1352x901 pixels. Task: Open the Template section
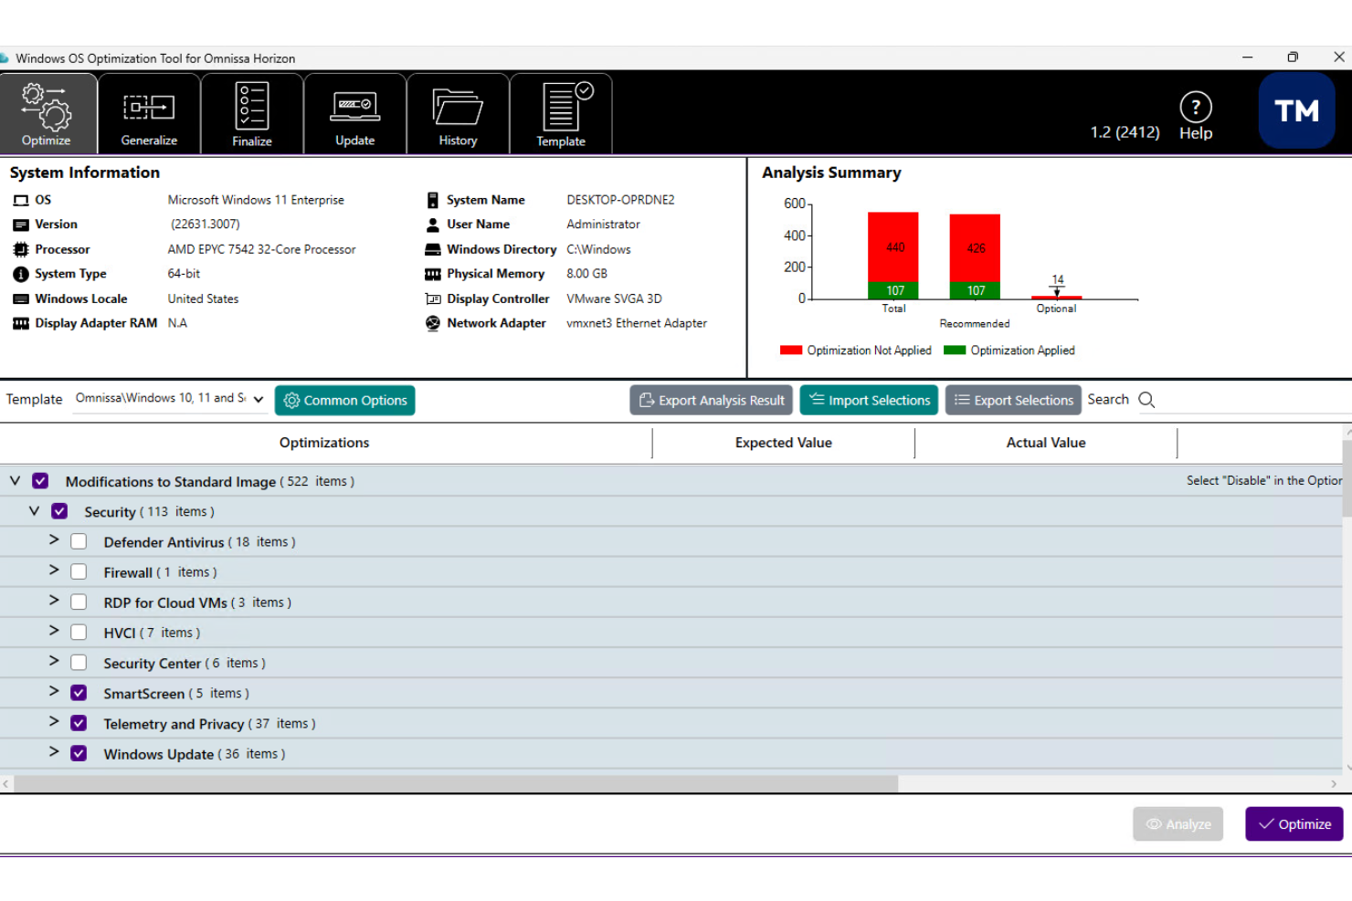(x=560, y=112)
